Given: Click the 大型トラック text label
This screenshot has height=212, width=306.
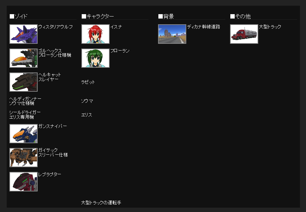Looking at the screenshot, I should tap(270, 27).
